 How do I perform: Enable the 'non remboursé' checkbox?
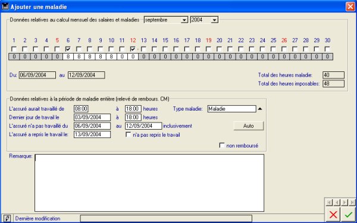click(x=222, y=146)
